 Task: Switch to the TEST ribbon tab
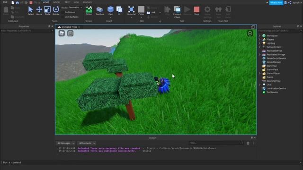(67, 2)
